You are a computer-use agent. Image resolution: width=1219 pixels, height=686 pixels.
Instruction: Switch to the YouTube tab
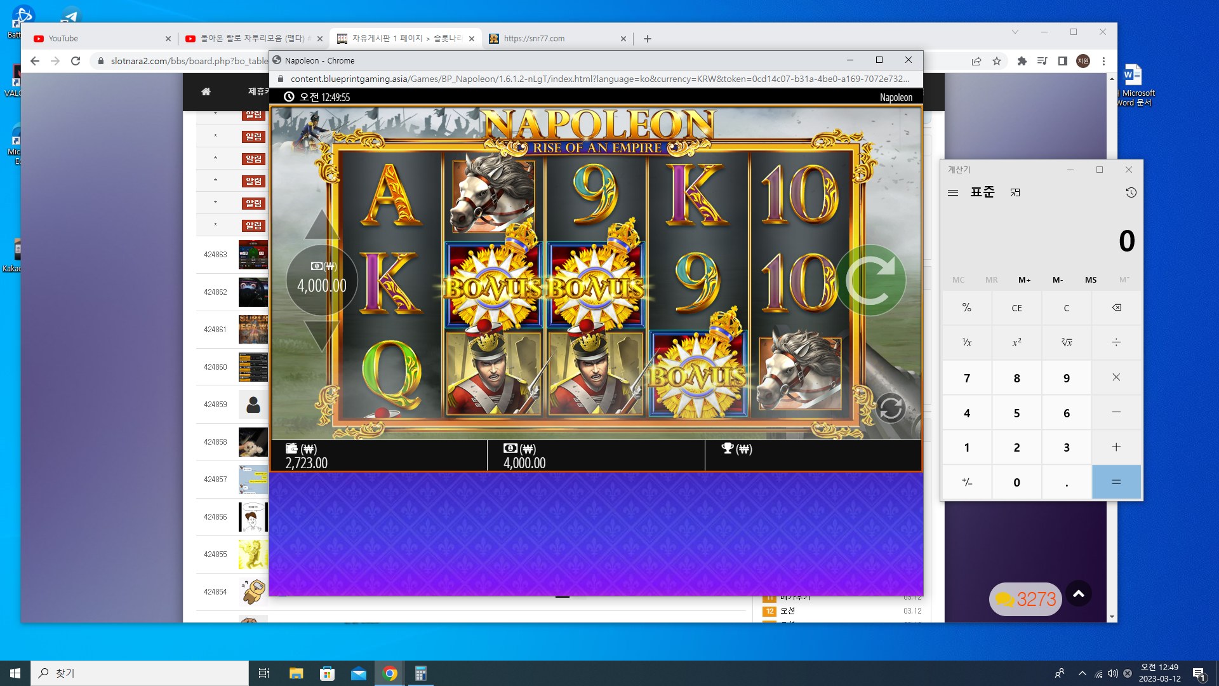tap(102, 39)
